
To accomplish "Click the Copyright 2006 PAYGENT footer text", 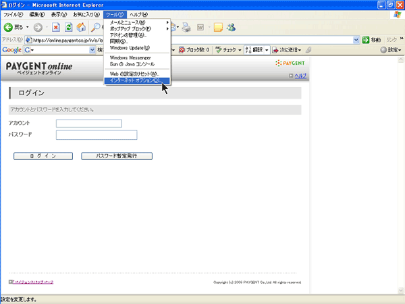I will 257,282.
